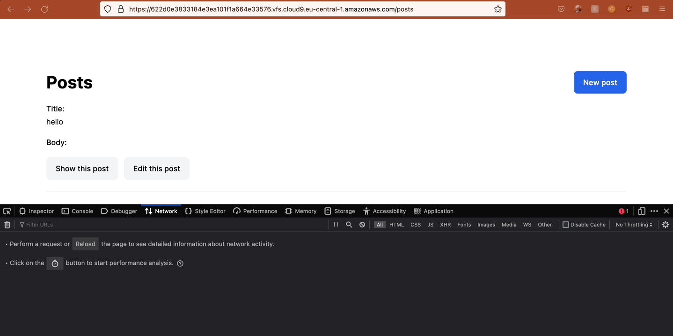Select the Network tab

pyautogui.click(x=161, y=211)
